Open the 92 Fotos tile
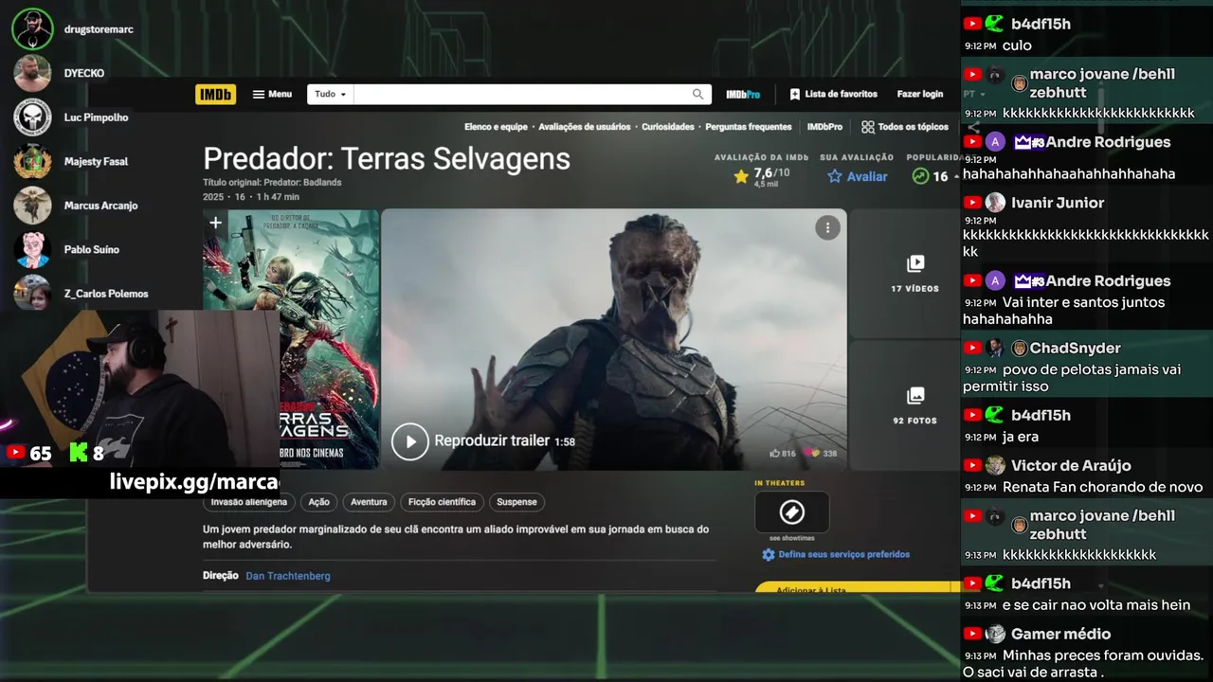Image resolution: width=1213 pixels, height=682 pixels. click(914, 405)
